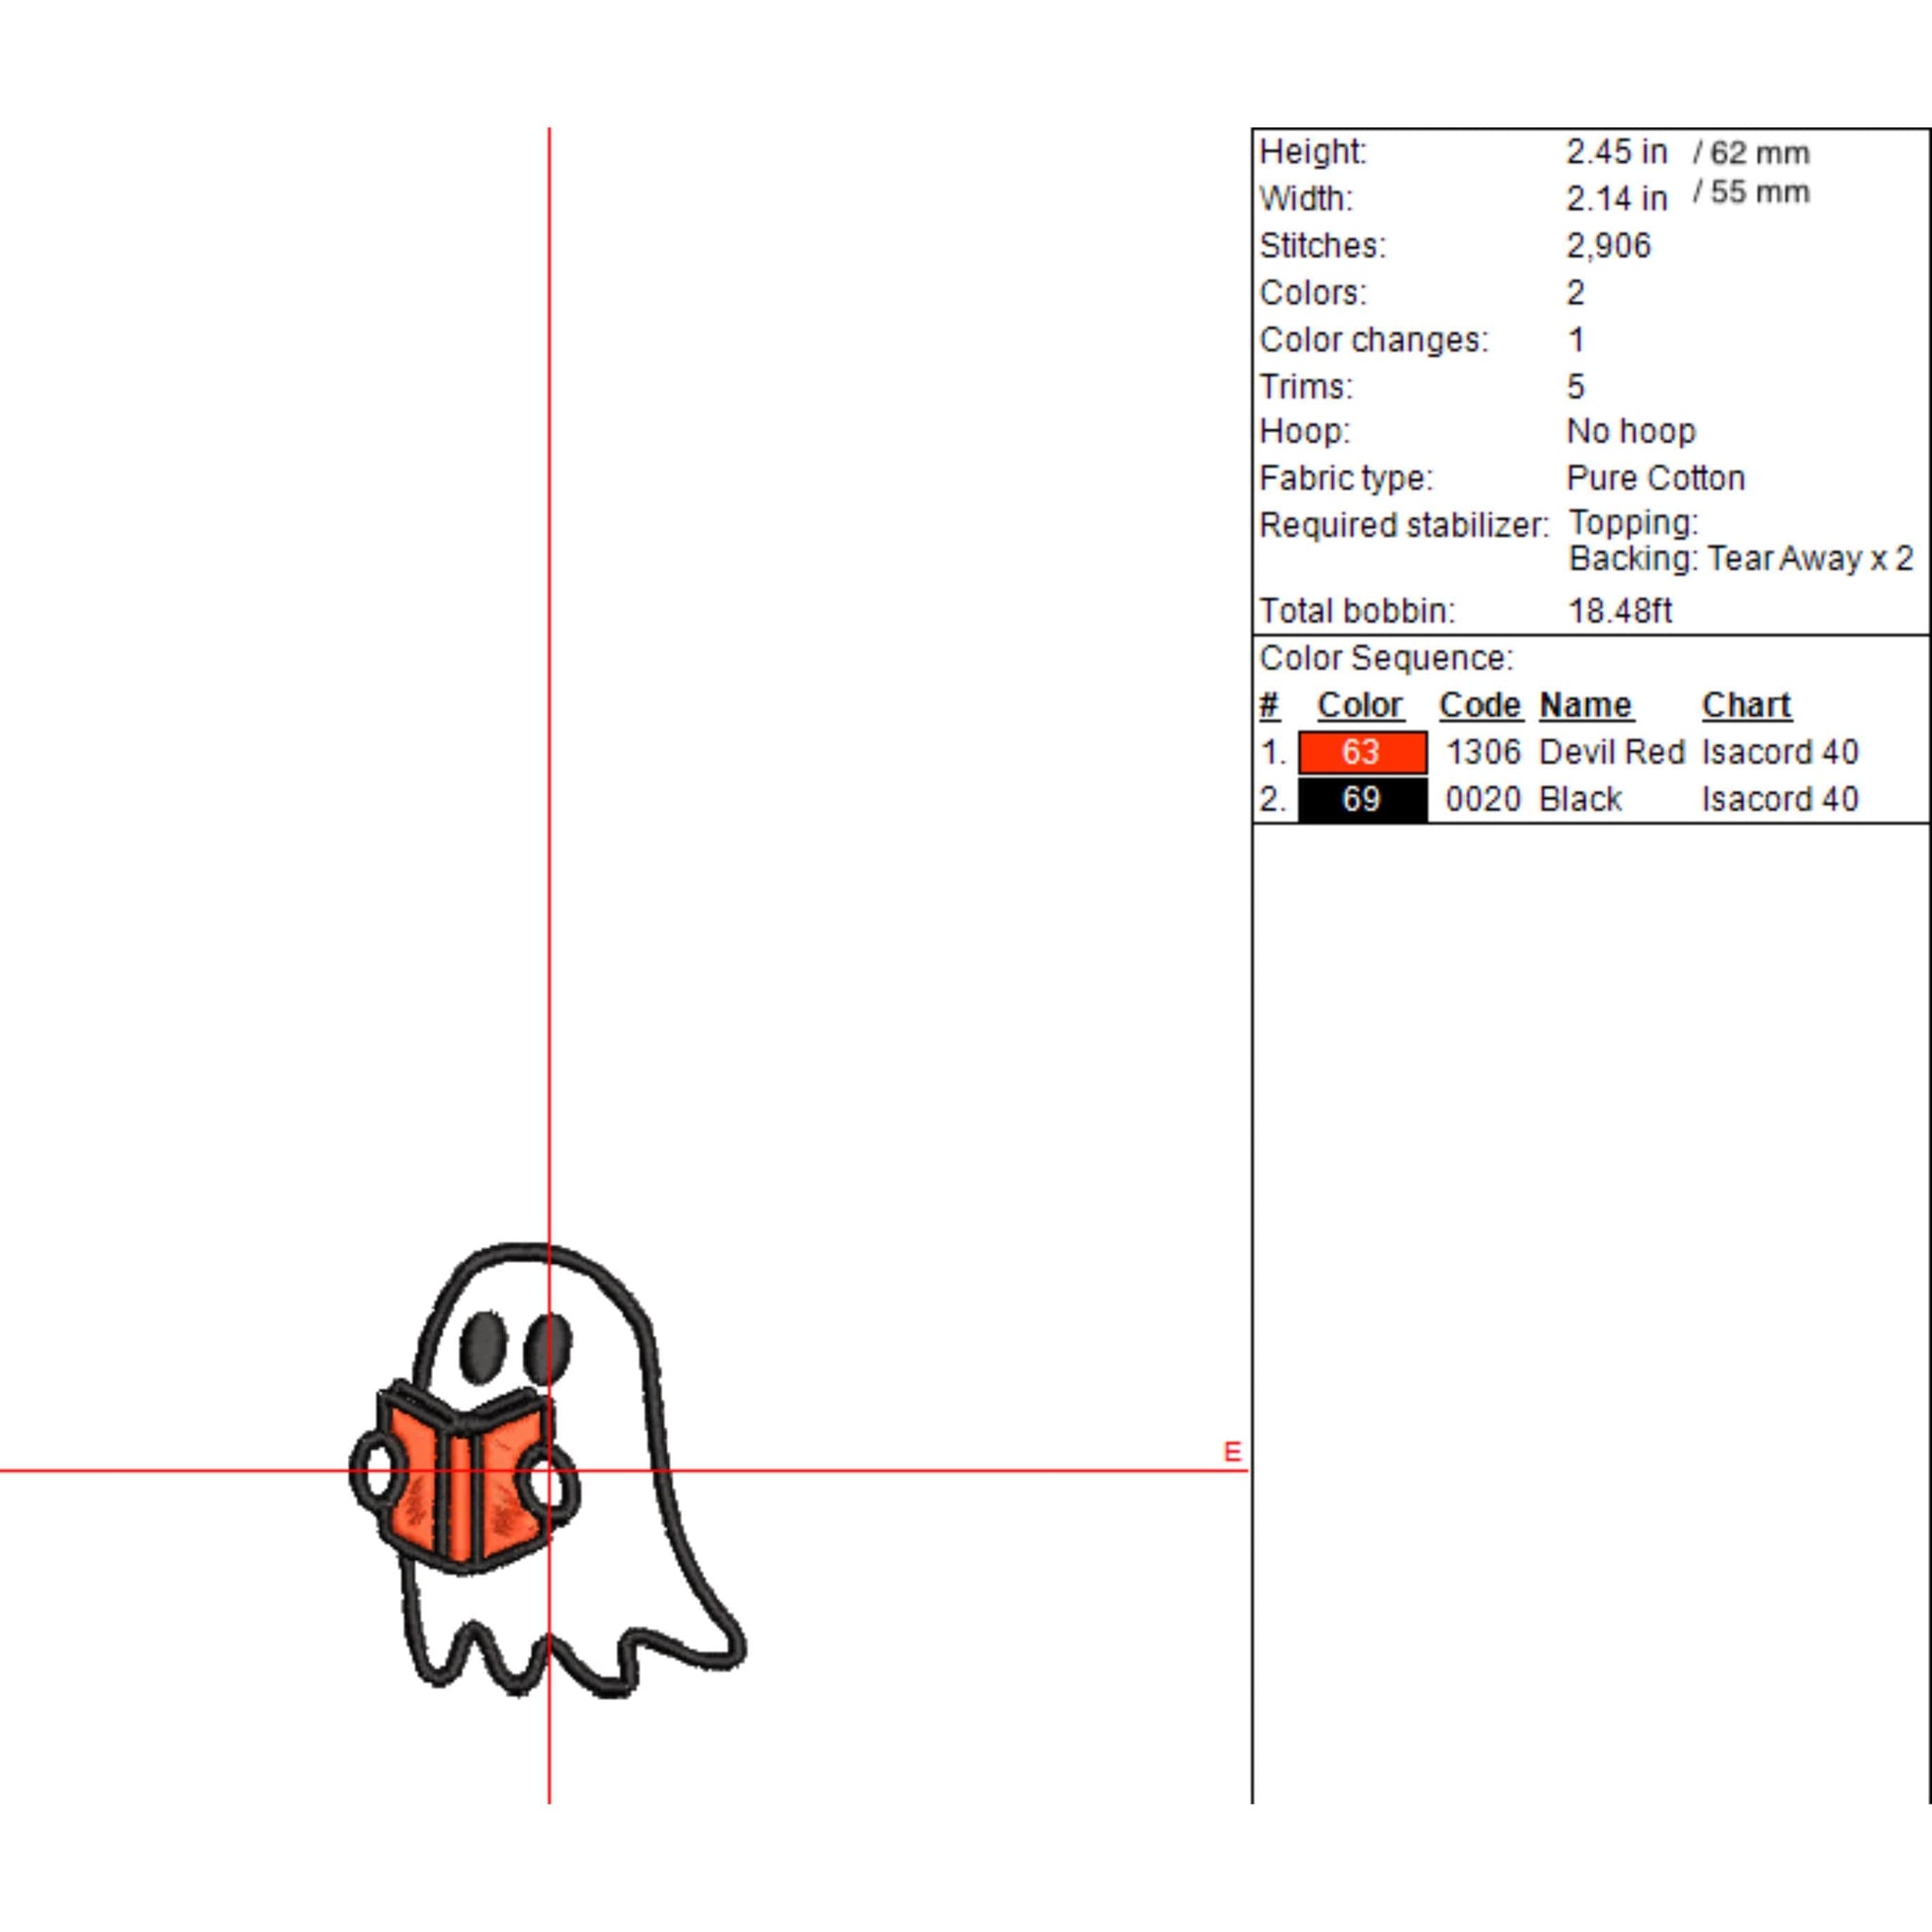Click the Devil Red color swatch 63
Viewport: 1932px width, 1932px height.
click(1362, 752)
